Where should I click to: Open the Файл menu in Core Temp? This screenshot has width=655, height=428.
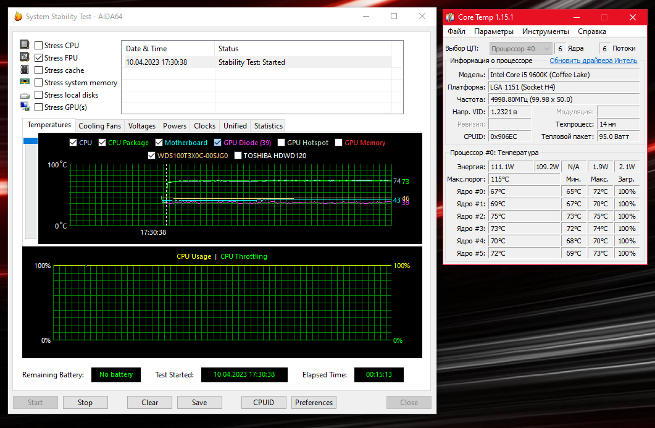[456, 31]
